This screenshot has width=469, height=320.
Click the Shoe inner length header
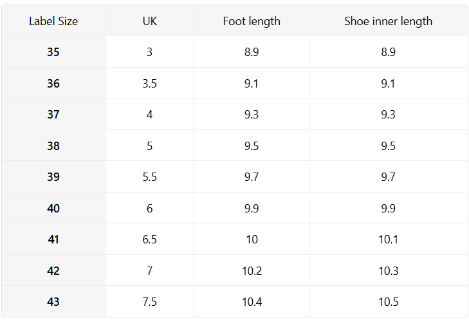pos(388,21)
